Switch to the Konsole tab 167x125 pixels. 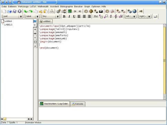coord(77,104)
